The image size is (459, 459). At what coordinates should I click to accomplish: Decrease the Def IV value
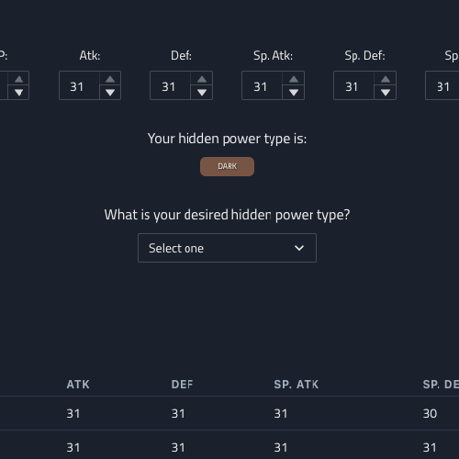coord(202,93)
